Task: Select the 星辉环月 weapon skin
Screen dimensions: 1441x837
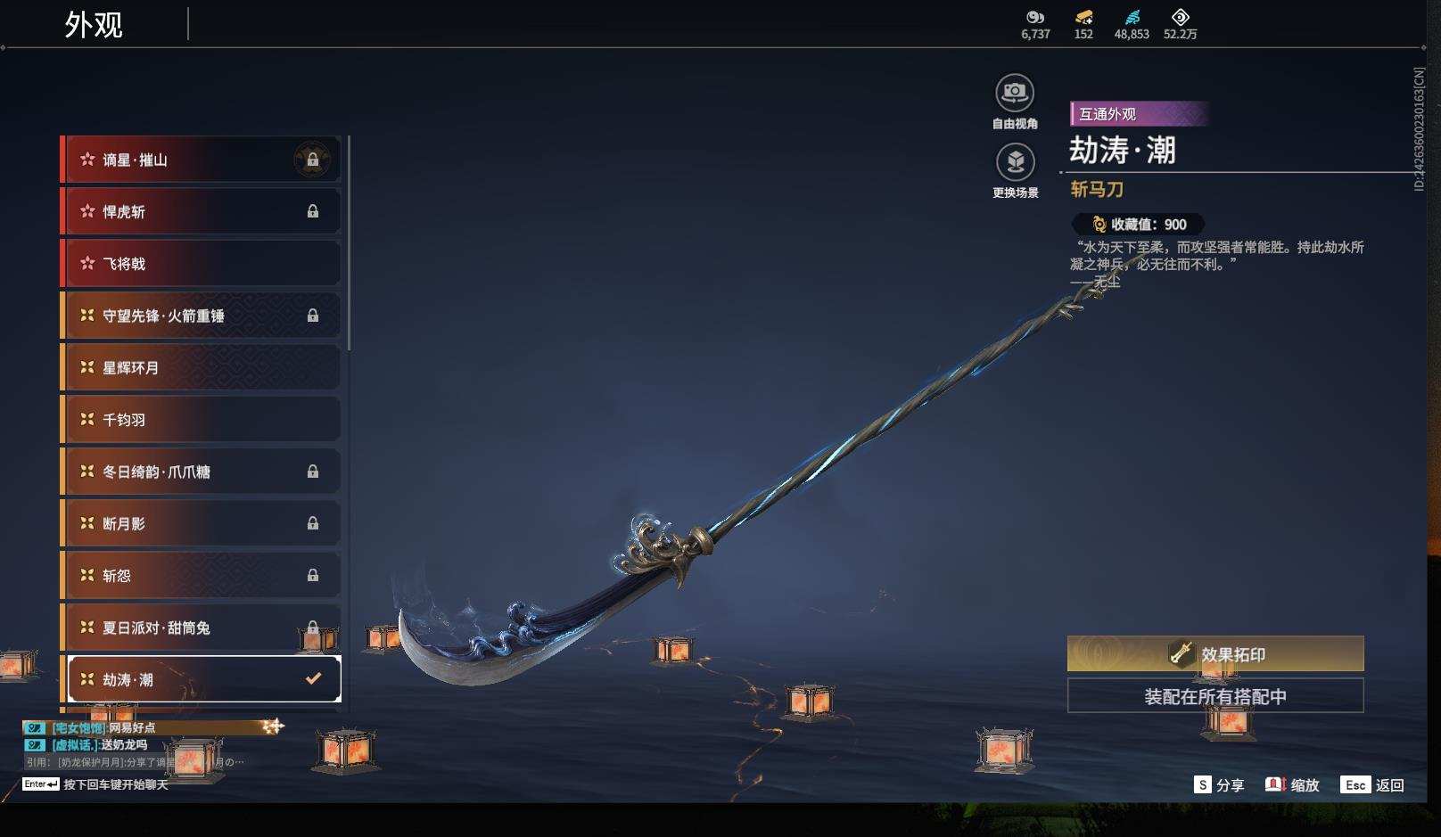Action: pos(201,367)
